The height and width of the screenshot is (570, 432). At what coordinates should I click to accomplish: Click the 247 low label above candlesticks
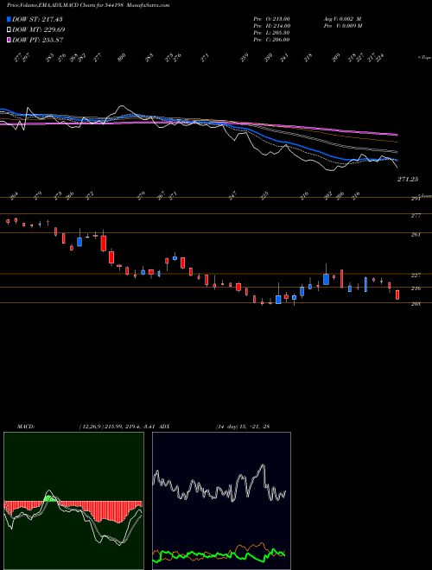click(232, 195)
